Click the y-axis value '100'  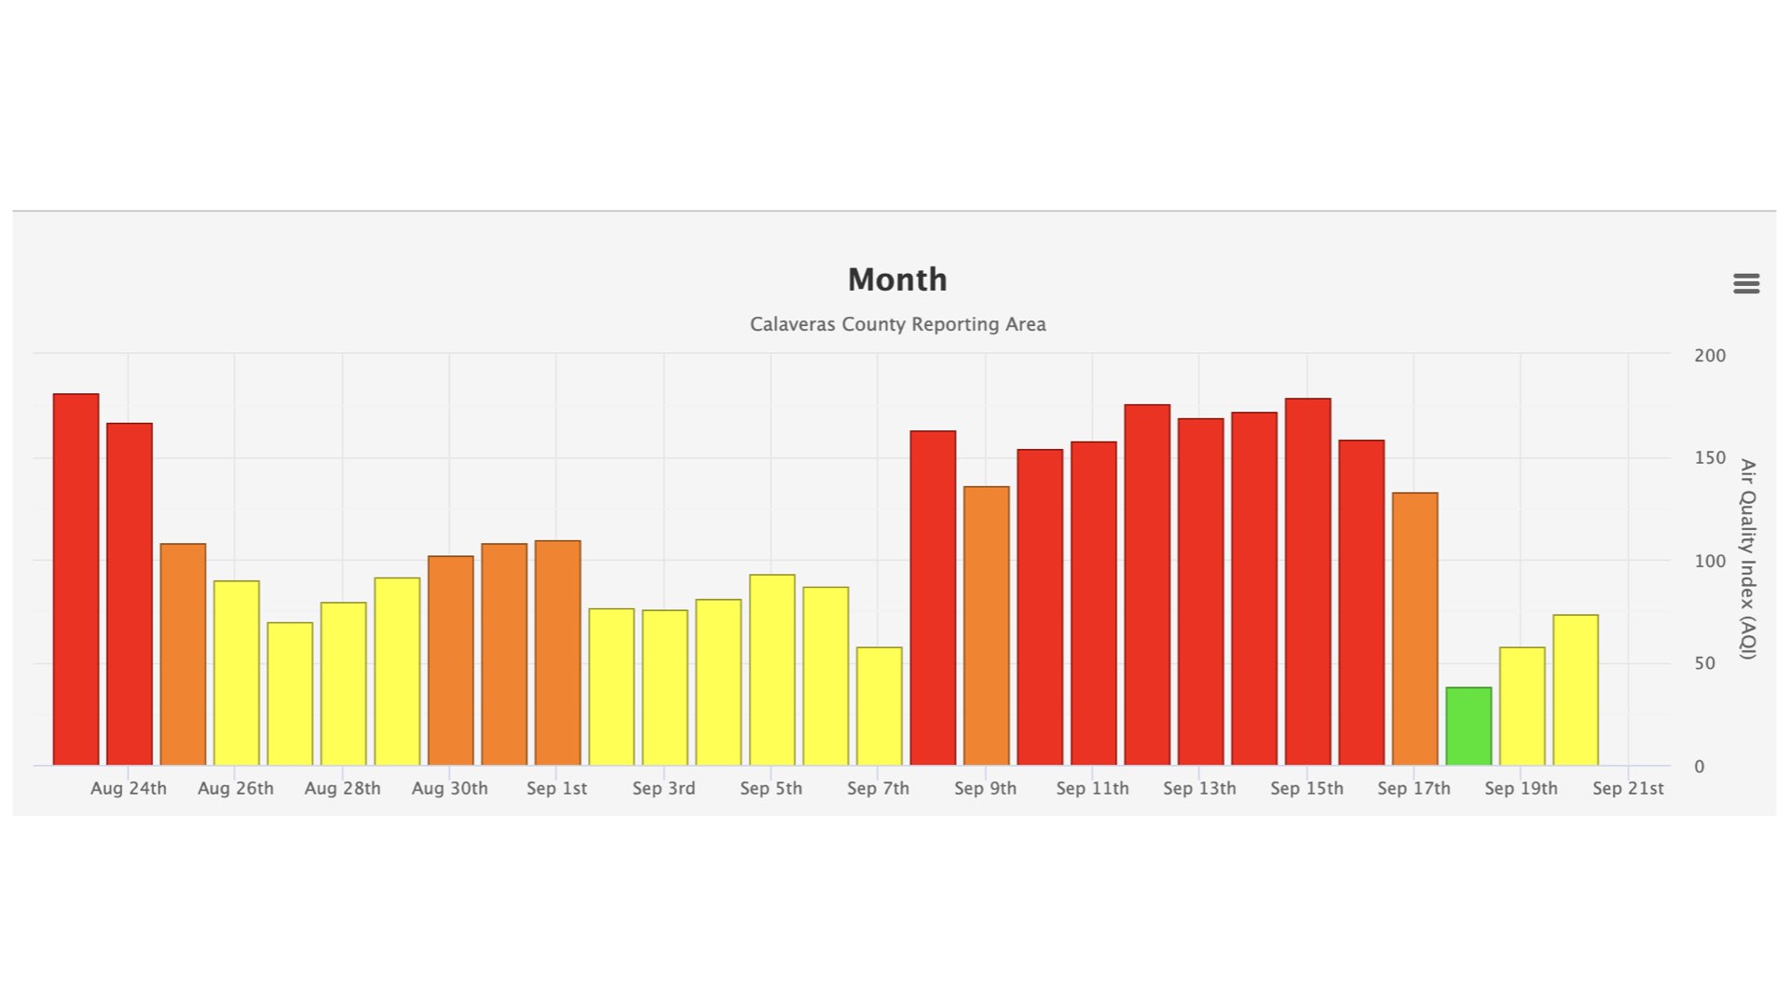tap(1710, 561)
